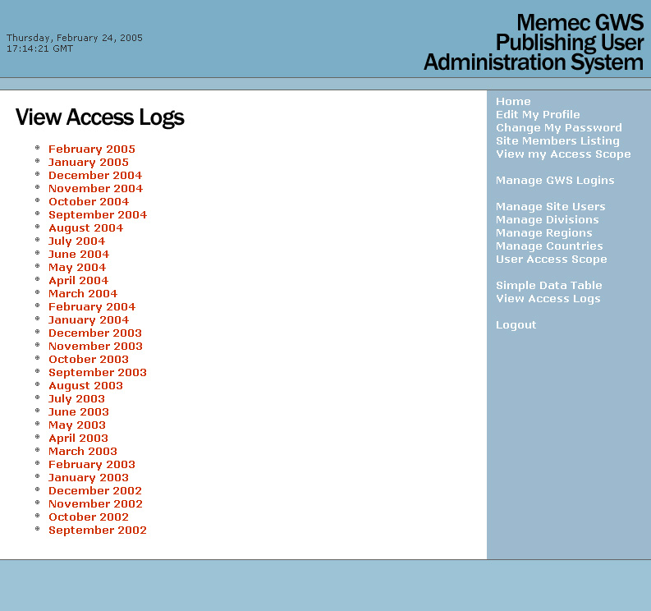This screenshot has height=611, width=651.
Task: View the September 2004 log
Action: [98, 214]
